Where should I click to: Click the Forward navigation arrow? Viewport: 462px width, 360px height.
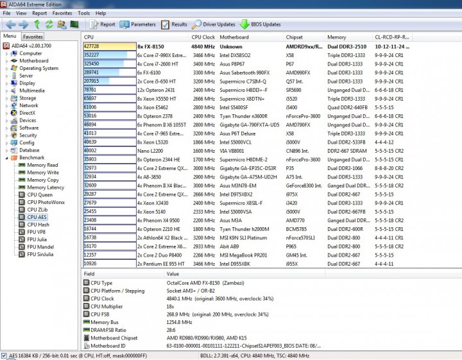tap(24, 24)
